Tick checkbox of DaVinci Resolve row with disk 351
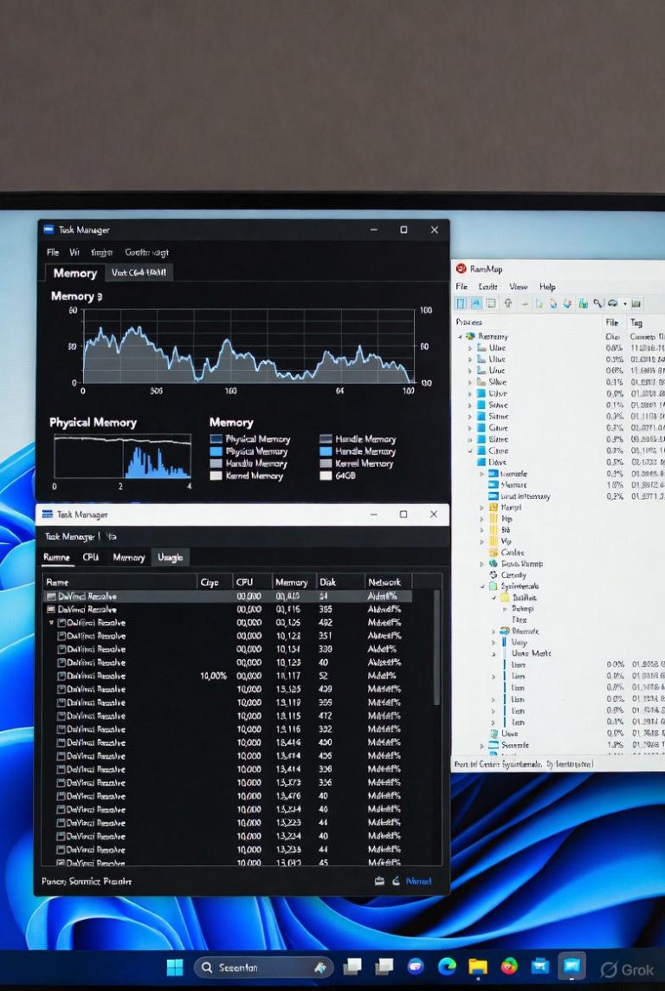Image resolution: width=665 pixels, height=991 pixels. pyautogui.click(x=61, y=636)
